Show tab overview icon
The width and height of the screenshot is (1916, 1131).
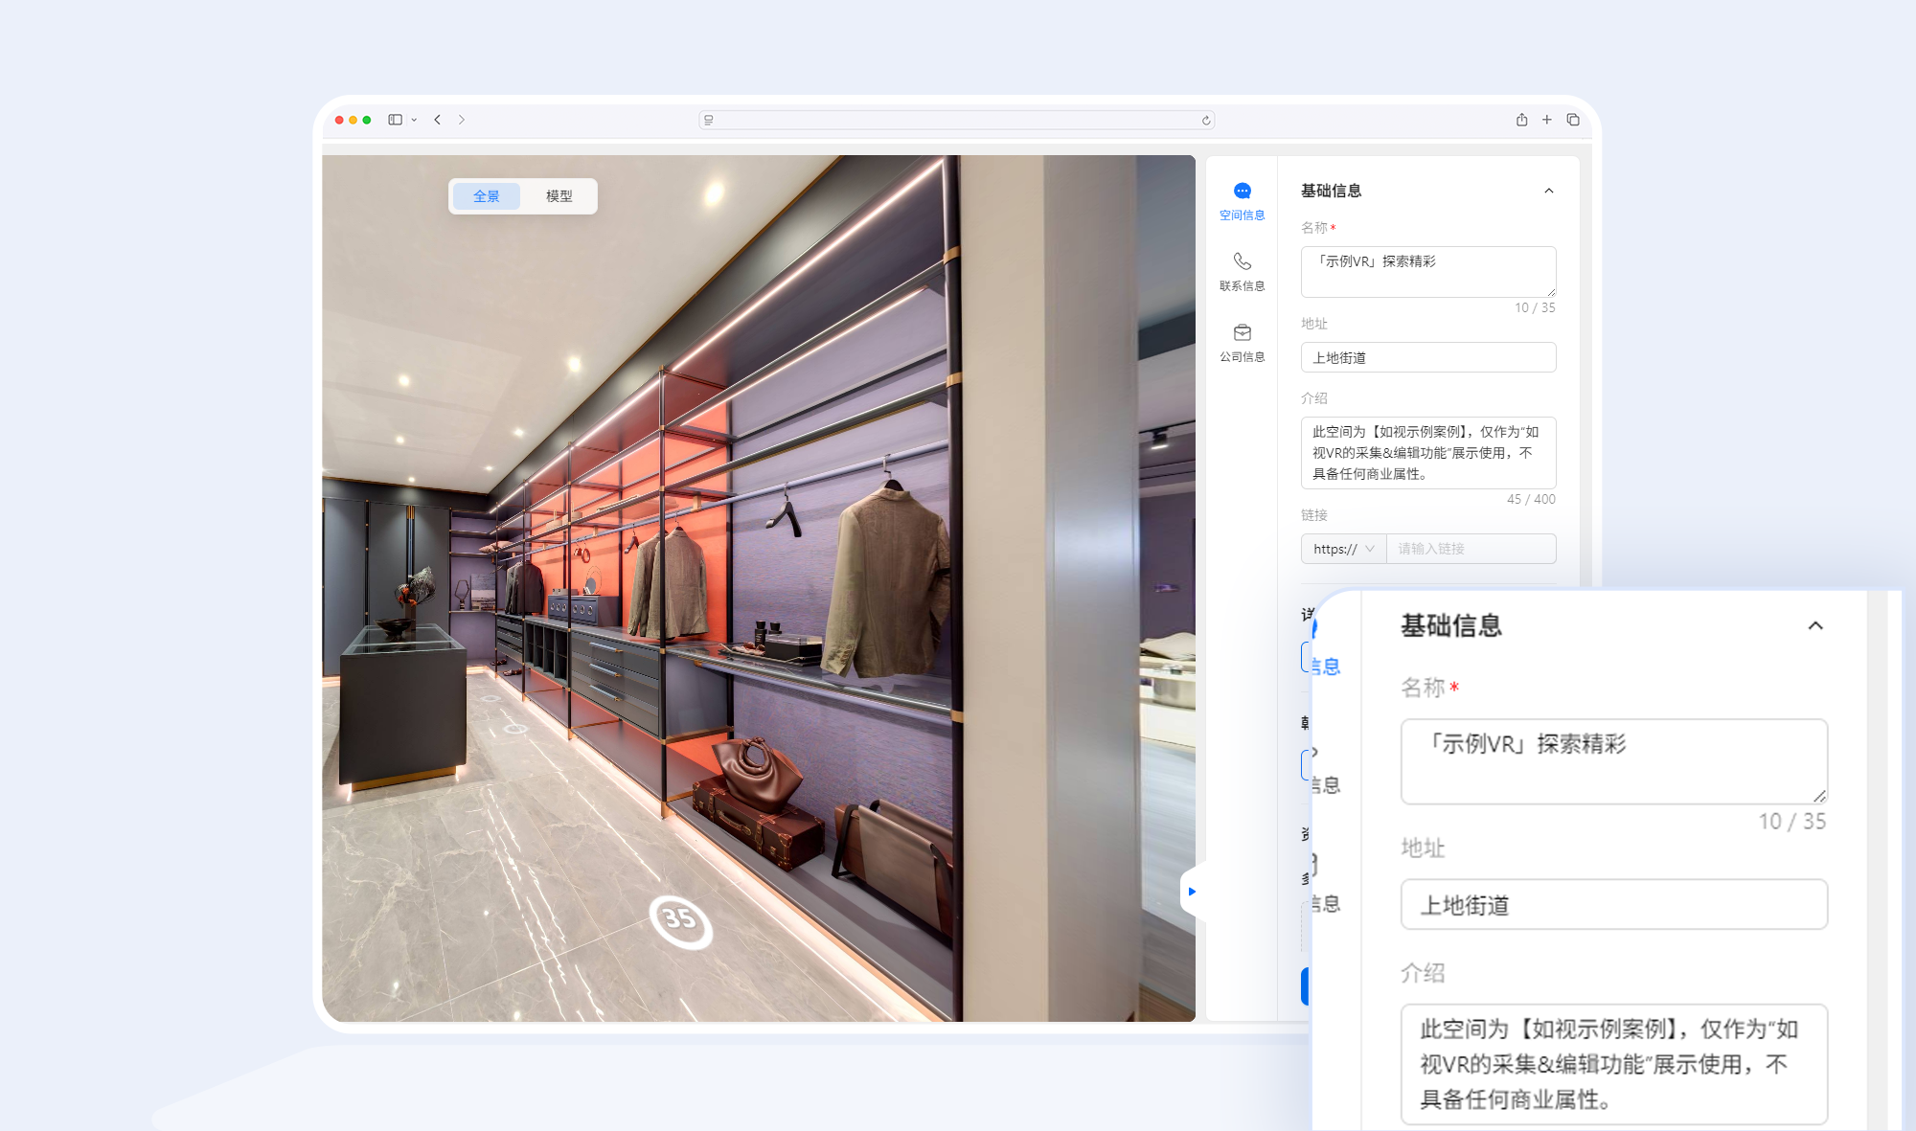click(1573, 120)
